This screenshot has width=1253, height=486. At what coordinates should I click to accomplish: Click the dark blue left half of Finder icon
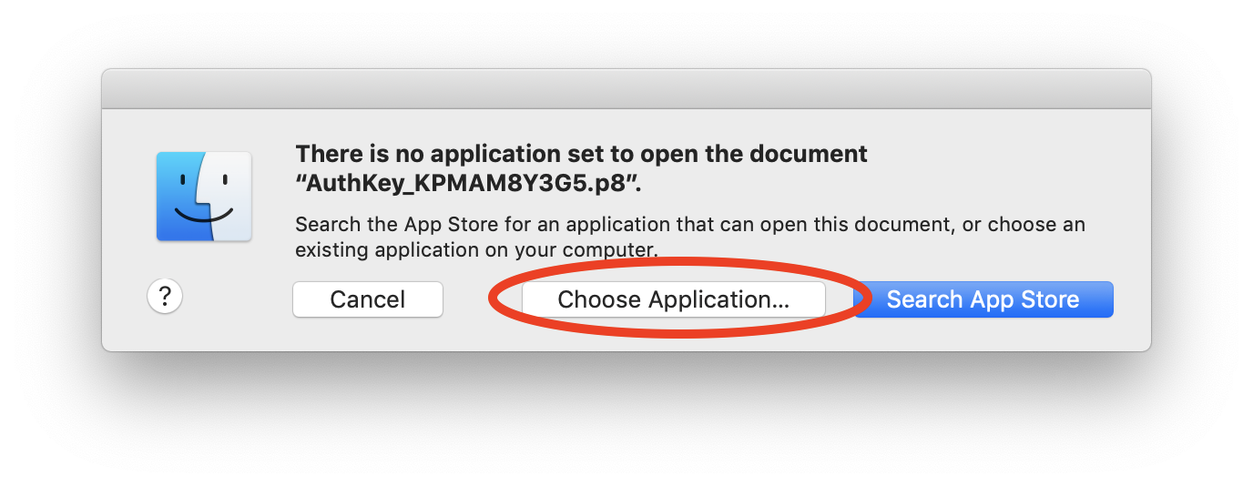[x=182, y=197]
